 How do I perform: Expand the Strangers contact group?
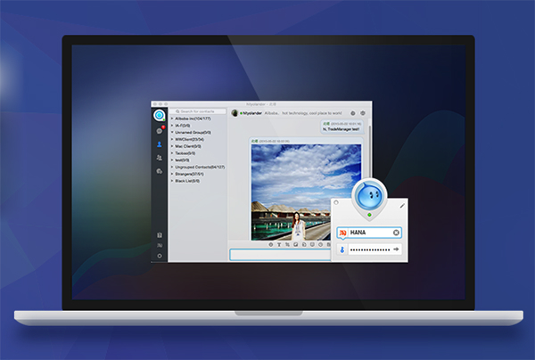(189, 174)
